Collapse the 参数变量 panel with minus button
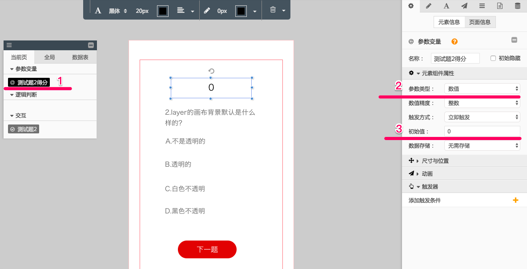527x269 pixels. coord(514,40)
